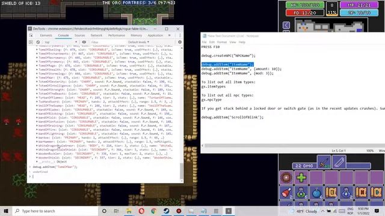The width and height of the screenshot is (385, 216).
Task: Expand the __proto__ Object entry
Action: click(37, 161)
